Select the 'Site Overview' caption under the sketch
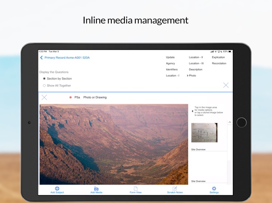Viewport: 272px width, 203px height. (198, 150)
